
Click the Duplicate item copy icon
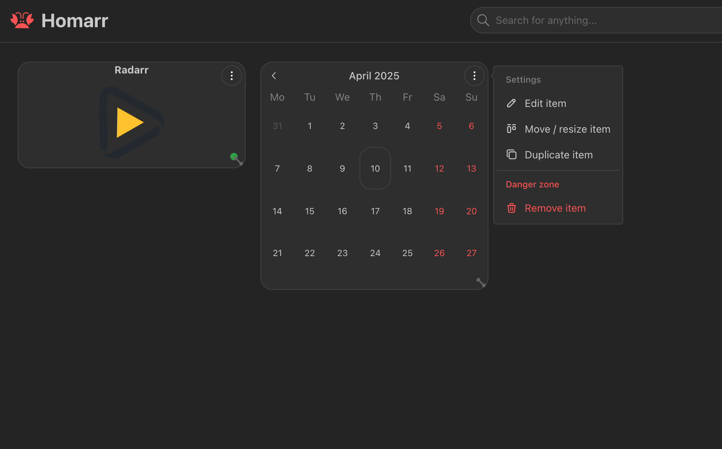(511, 155)
